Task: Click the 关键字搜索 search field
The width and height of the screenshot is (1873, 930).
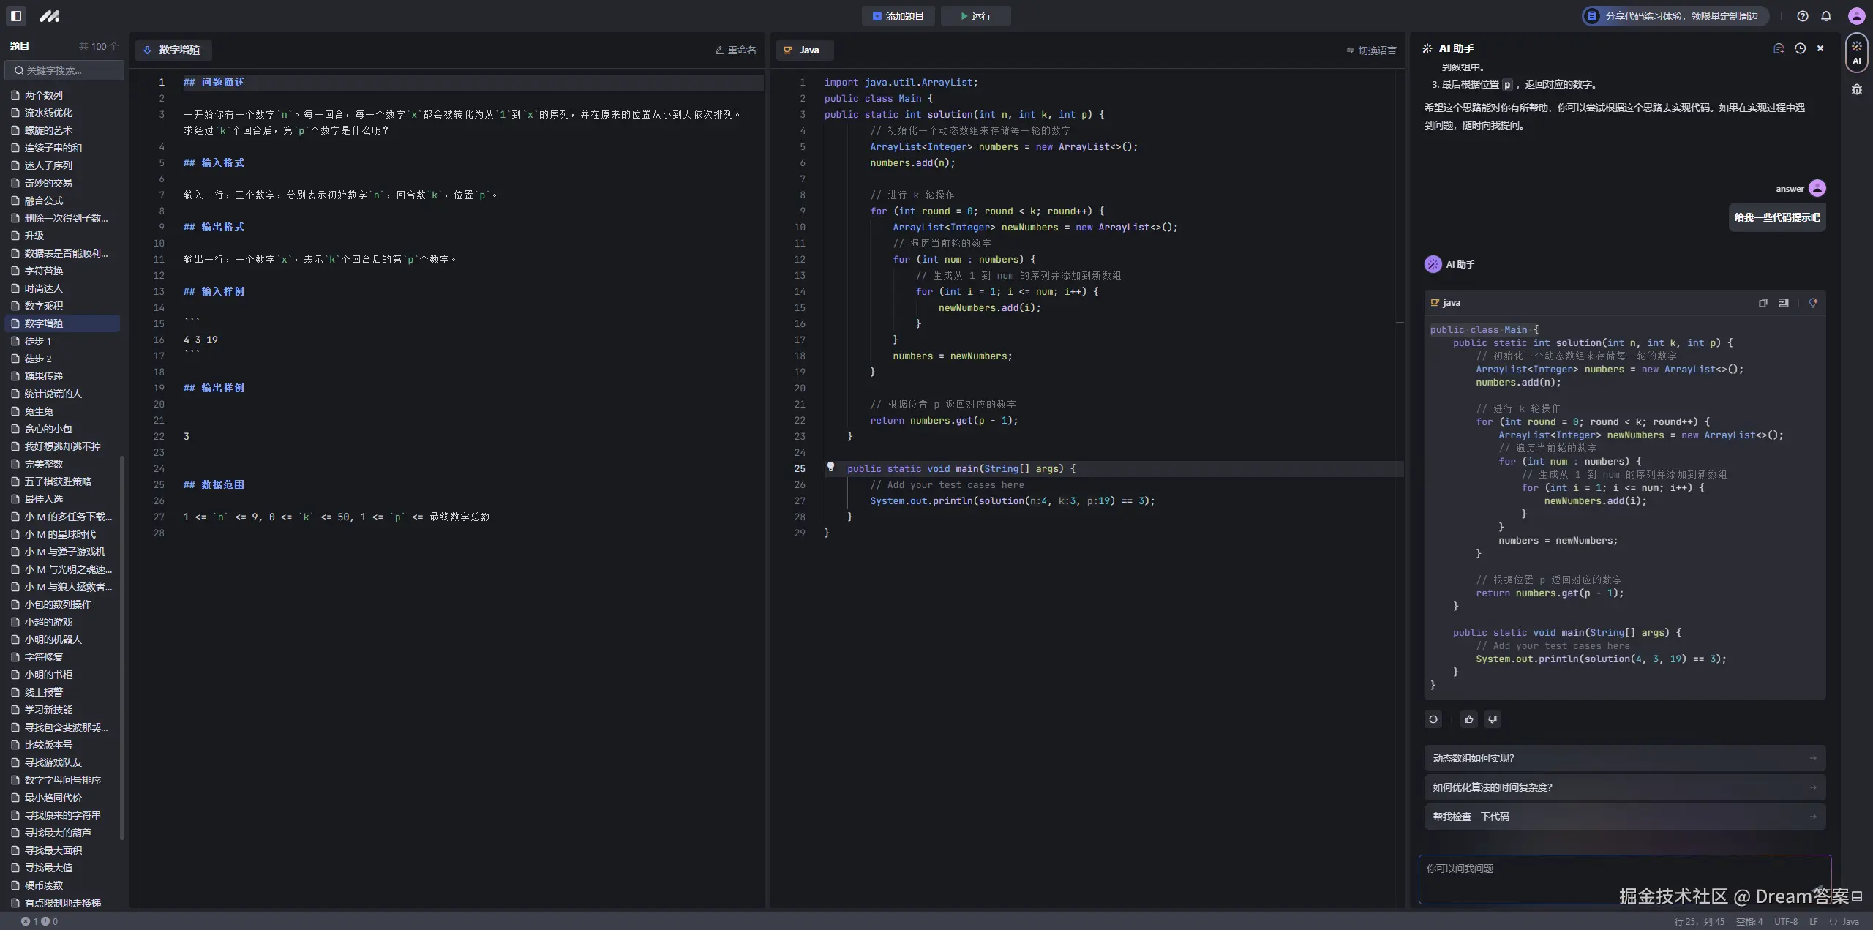Action: click(x=64, y=70)
